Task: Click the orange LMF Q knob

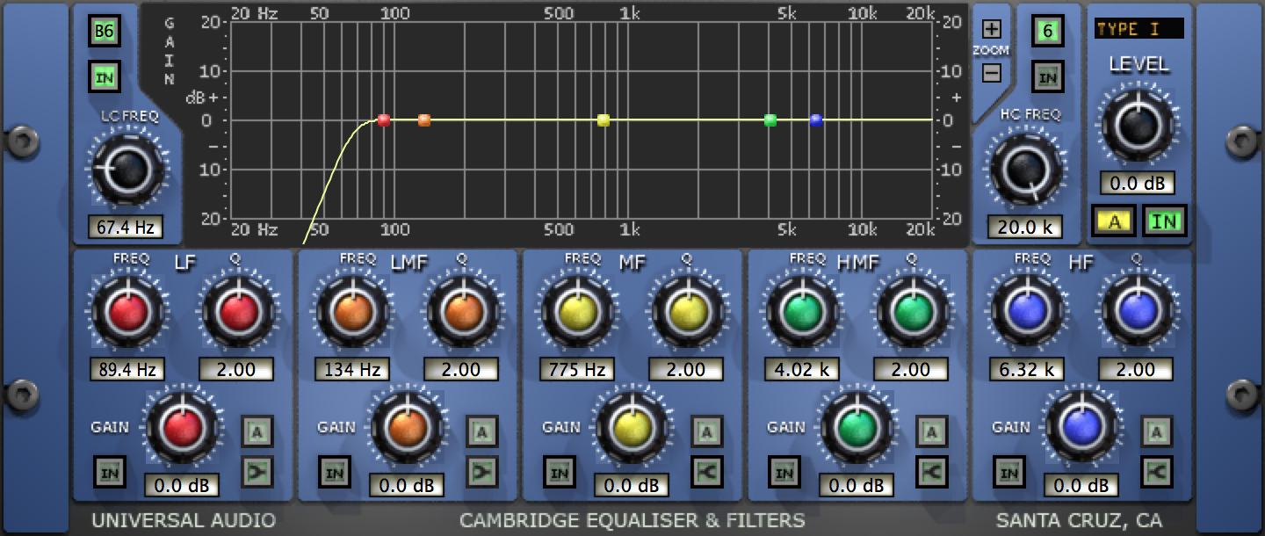Action: (463, 312)
